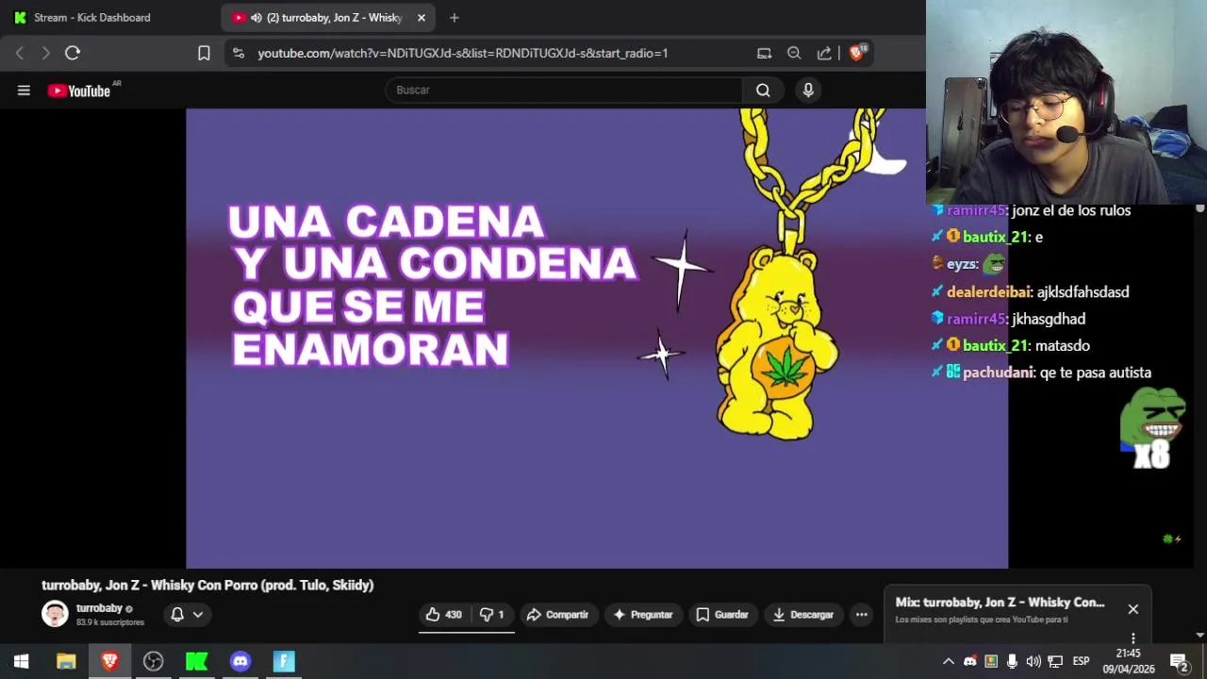Viewport: 1207px width, 679px height.
Task: Like the video with 430 likes
Action: coord(443,614)
